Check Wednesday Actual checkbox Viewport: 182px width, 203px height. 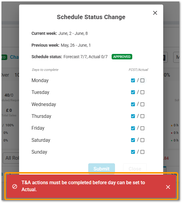coord(142,104)
